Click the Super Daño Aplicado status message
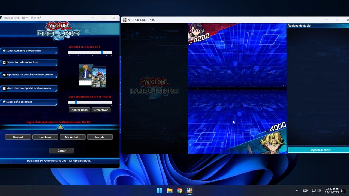349x196 pixels. [x=59, y=122]
